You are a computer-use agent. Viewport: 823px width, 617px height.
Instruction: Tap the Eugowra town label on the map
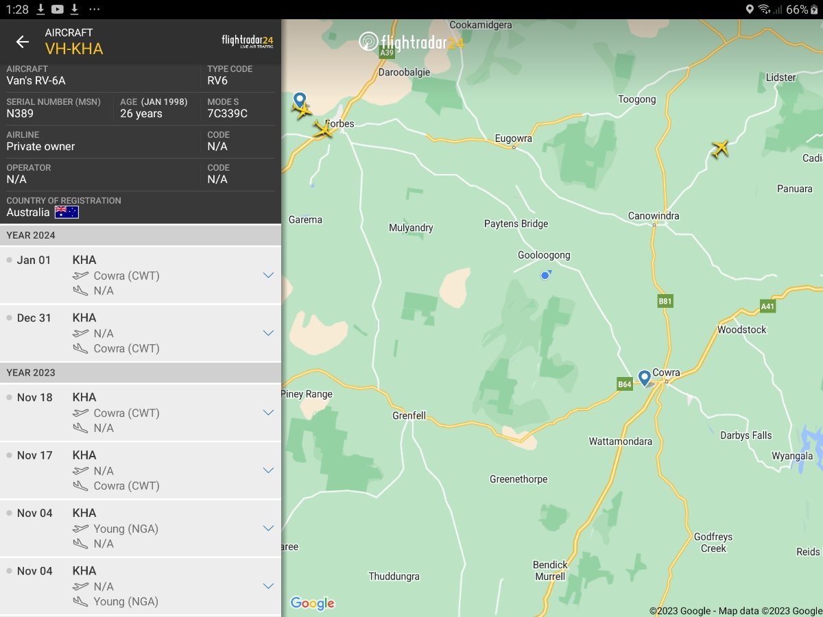coord(514,138)
